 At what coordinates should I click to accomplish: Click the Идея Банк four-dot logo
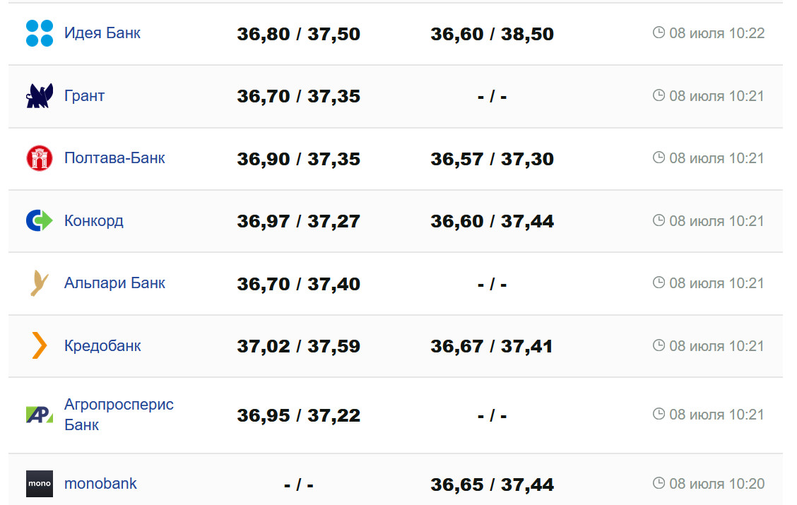[x=40, y=33]
